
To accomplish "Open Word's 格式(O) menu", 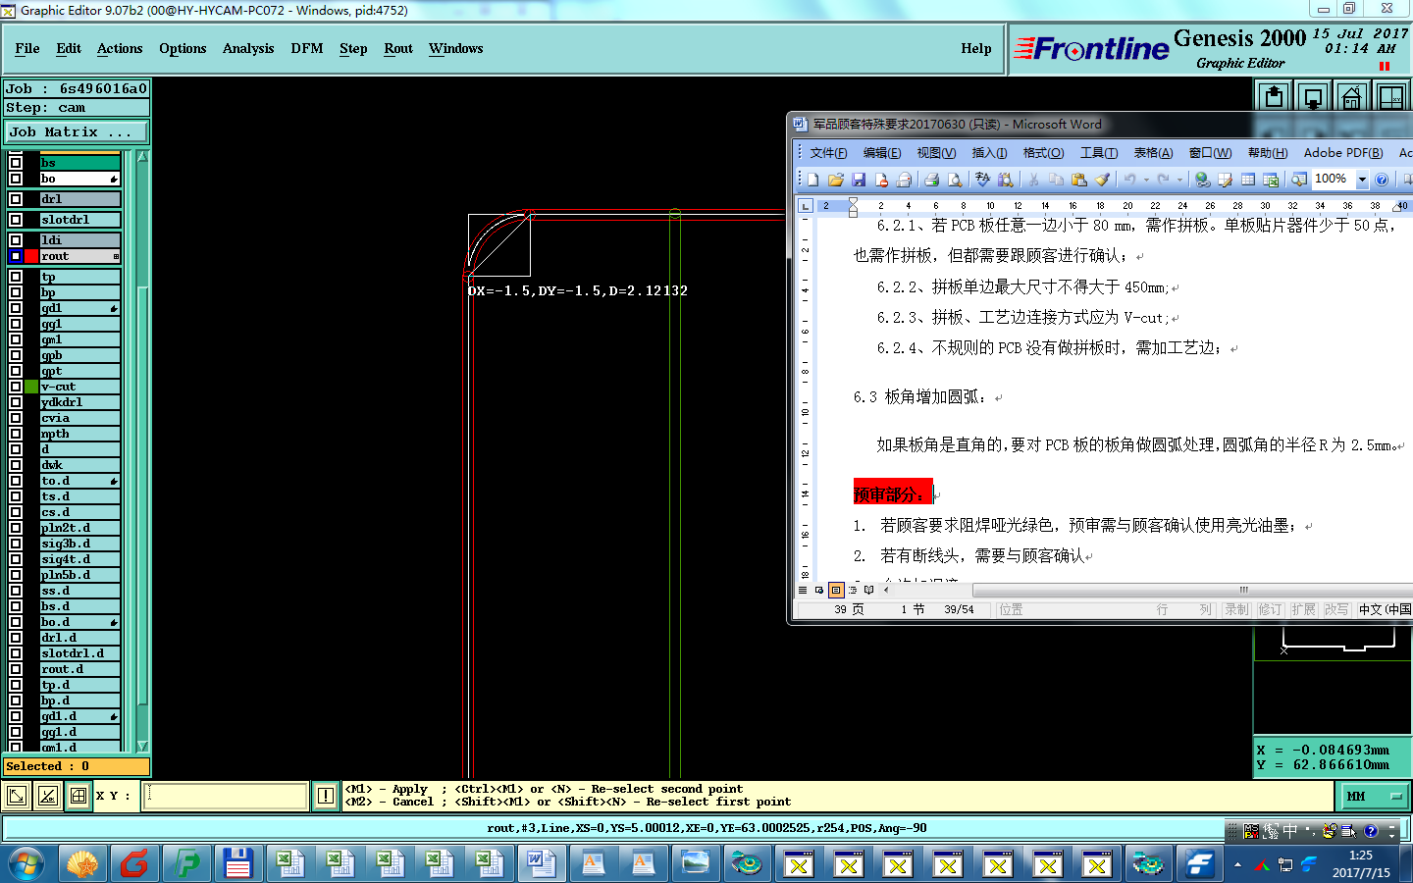I will 1043,153.
